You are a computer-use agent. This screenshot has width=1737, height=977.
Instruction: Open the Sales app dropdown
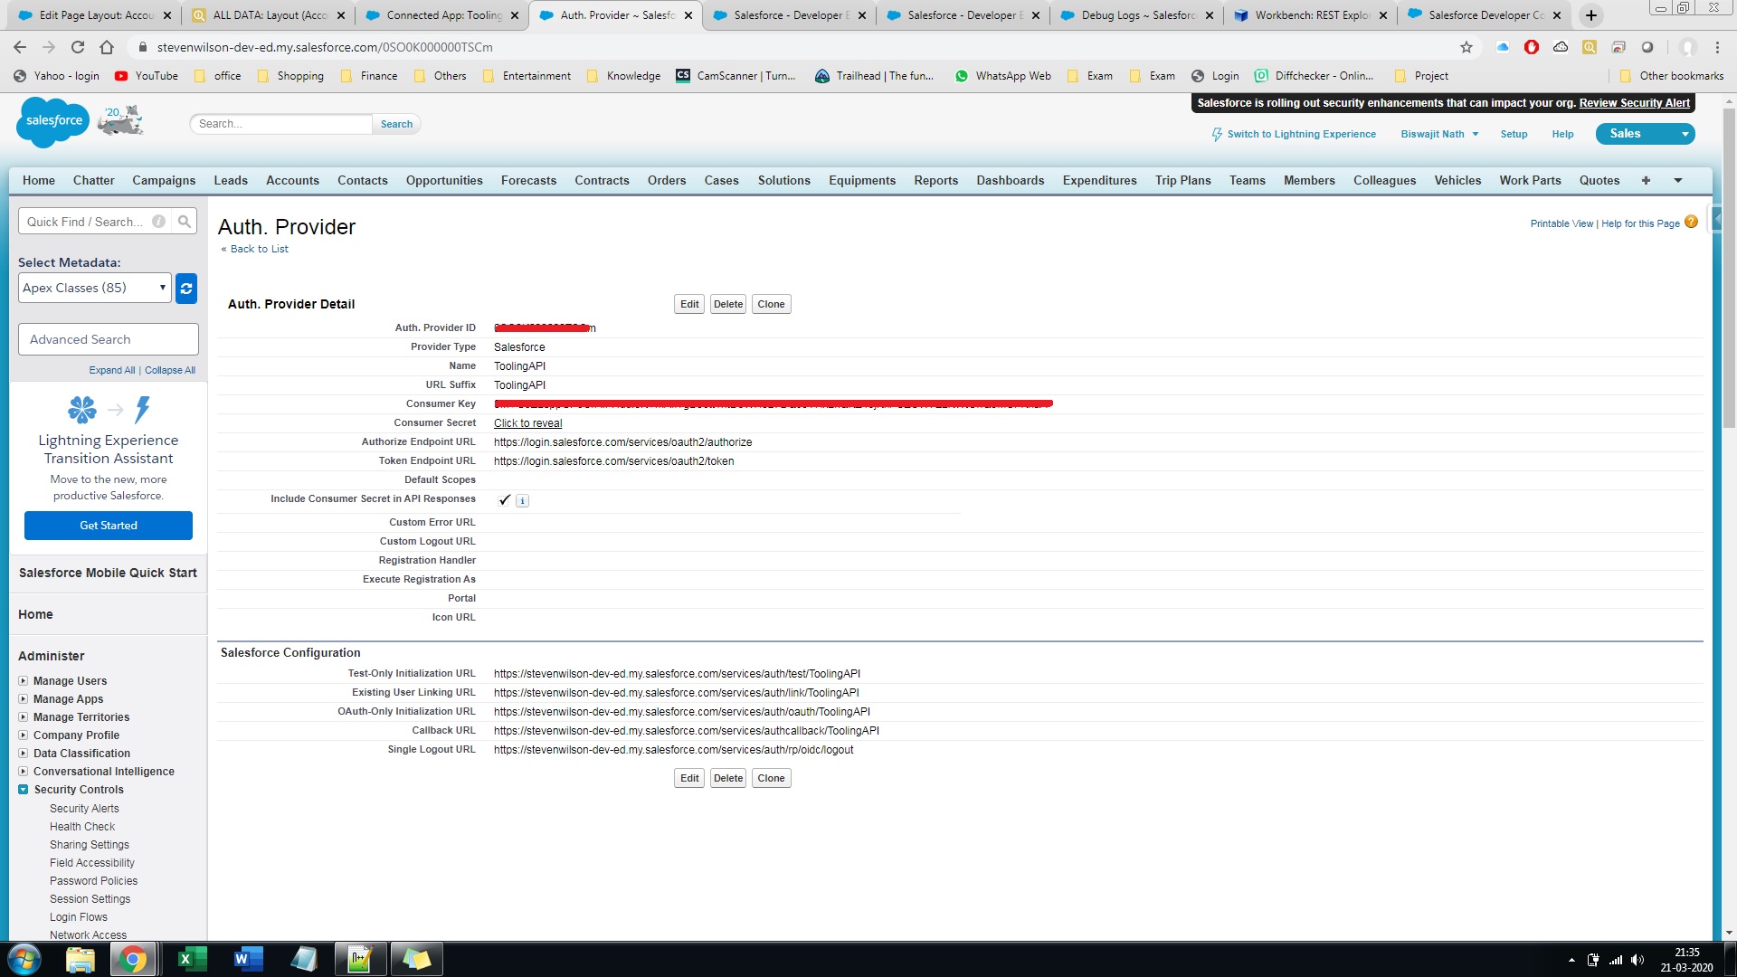1684,133
